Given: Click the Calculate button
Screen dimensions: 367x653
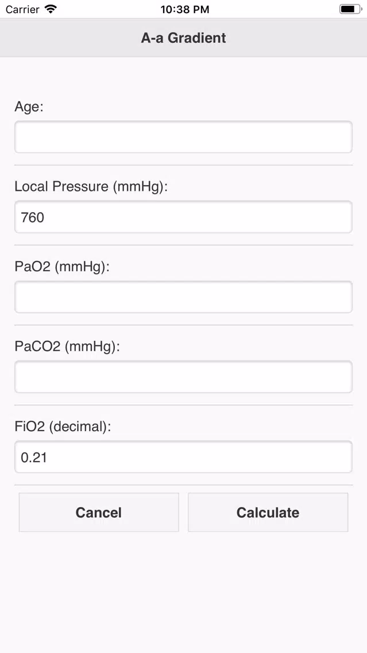Looking at the screenshot, I should pyautogui.click(x=268, y=512).
